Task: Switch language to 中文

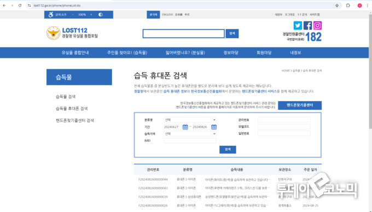Action: (x=187, y=15)
